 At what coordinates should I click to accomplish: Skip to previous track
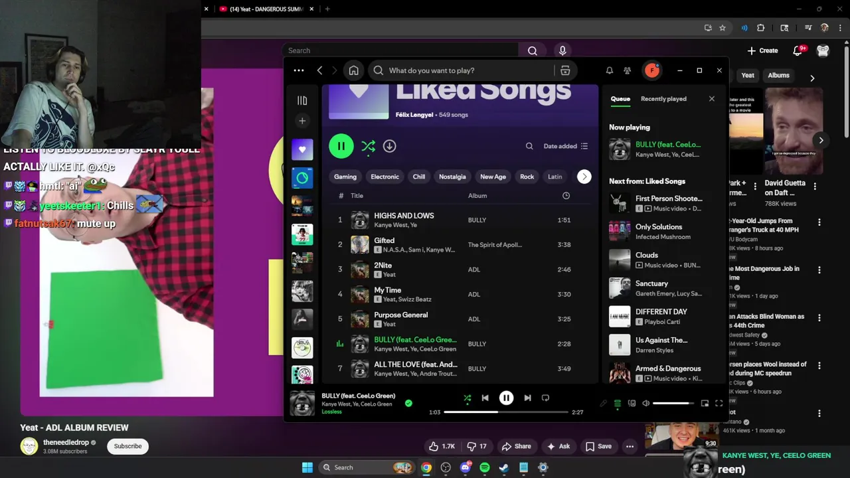coord(485,398)
